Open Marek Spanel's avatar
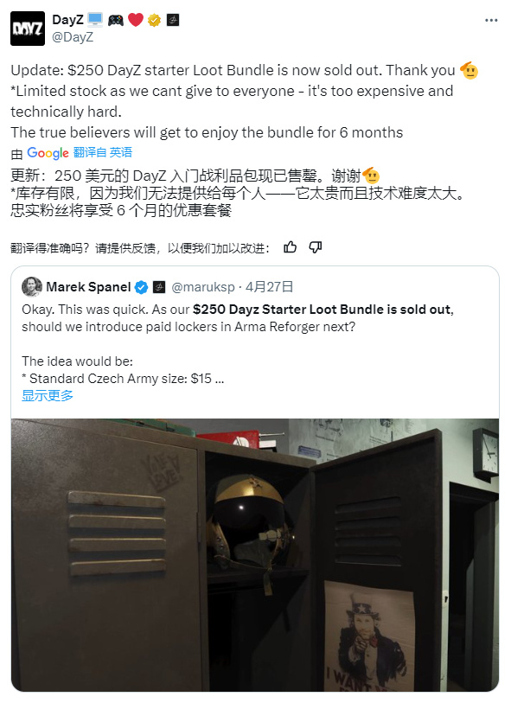Image resolution: width=511 pixels, height=703 pixels. coord(32,287)
